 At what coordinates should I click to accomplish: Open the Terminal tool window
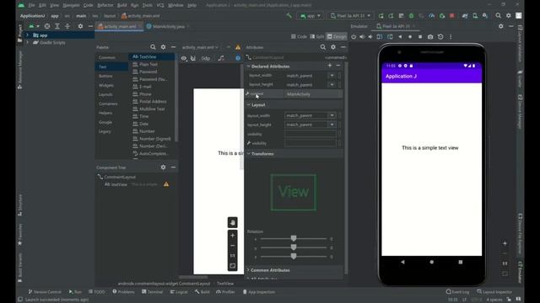pyautogui.click(x=152, y=292)
